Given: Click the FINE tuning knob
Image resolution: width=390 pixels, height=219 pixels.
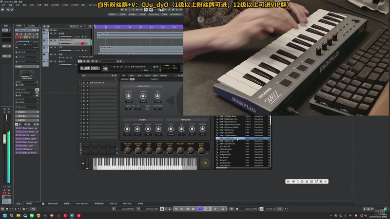Looking at the screenshot, I should 157,96.
